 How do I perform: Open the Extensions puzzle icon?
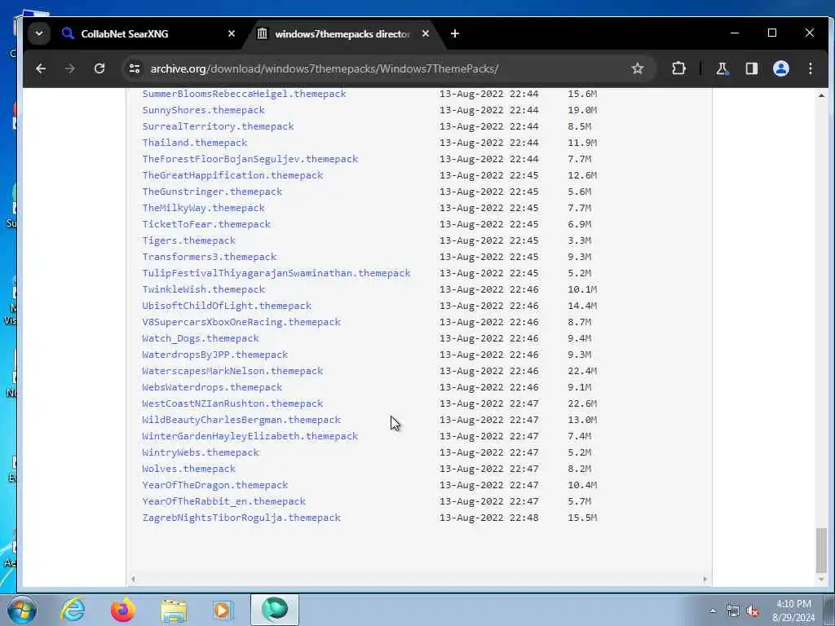point(678,68)
